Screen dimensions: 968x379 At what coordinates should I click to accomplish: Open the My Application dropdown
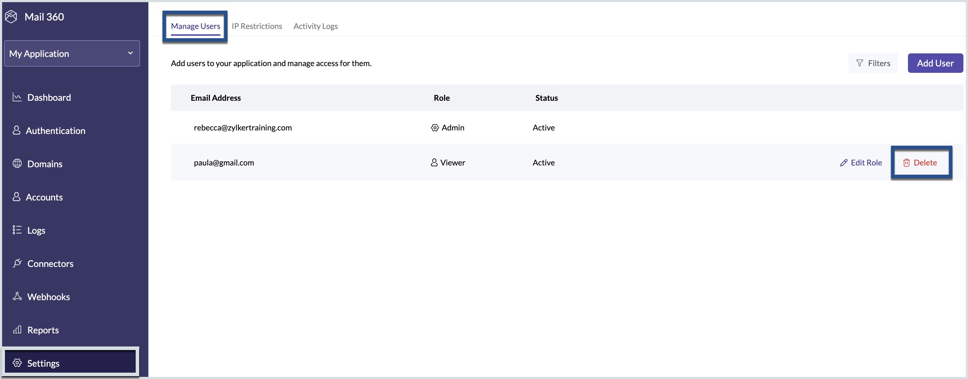(72, 53)
